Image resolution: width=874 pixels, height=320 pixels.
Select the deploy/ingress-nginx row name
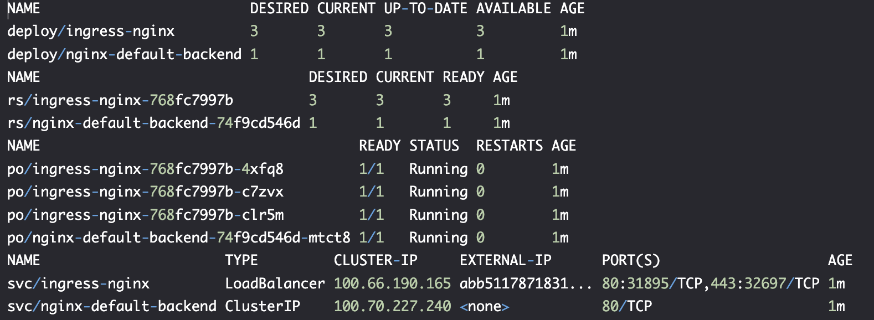point(91,32)
